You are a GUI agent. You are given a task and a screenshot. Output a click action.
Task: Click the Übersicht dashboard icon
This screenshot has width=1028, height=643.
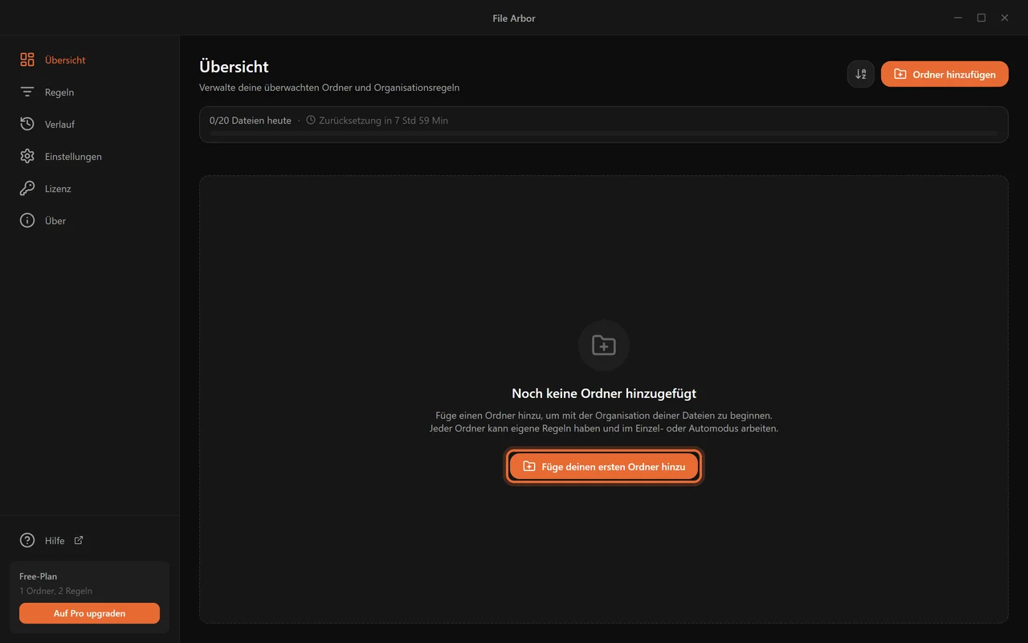[27, 59]
